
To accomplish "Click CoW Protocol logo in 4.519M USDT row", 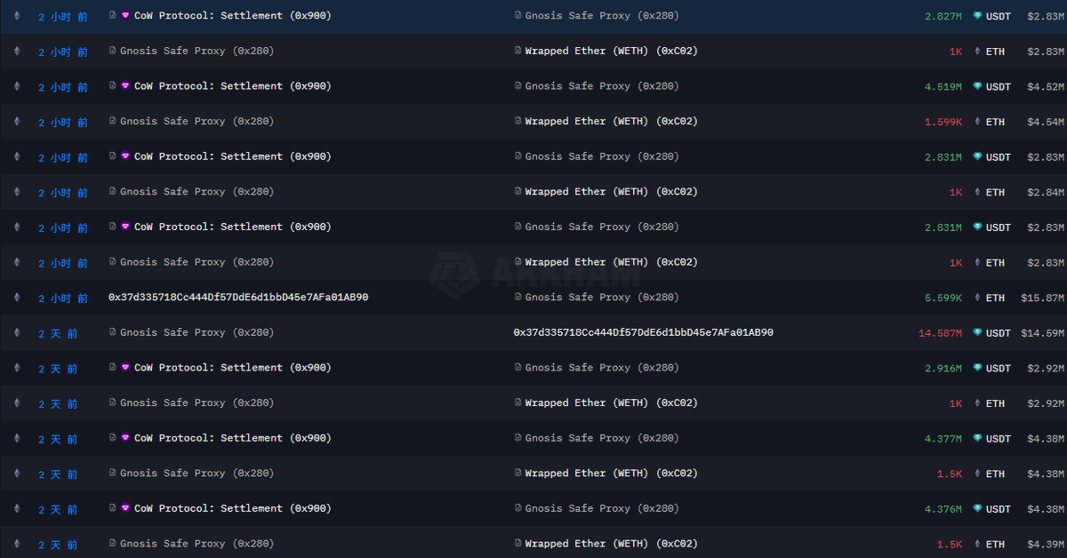I will click(125, 86).
